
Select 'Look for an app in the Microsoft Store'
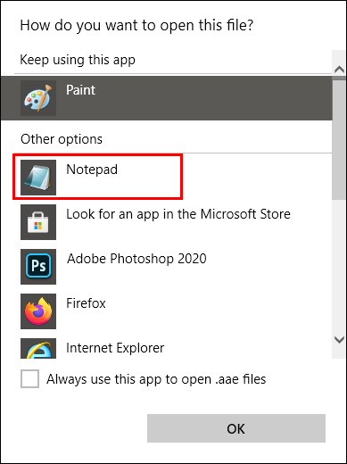178,214
